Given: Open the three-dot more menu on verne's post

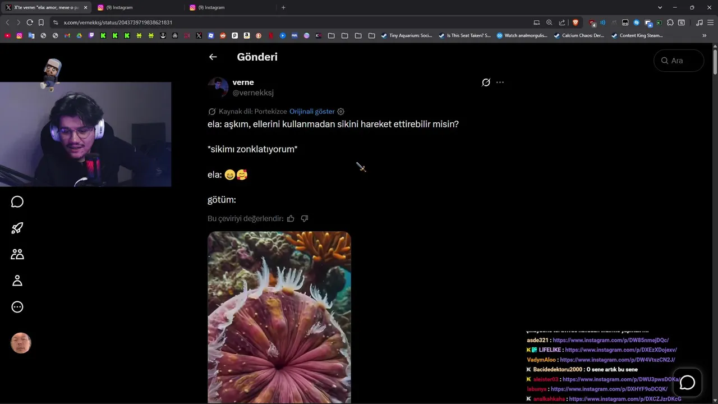Looking at the screenshot, I should click(x=500, y=82).
